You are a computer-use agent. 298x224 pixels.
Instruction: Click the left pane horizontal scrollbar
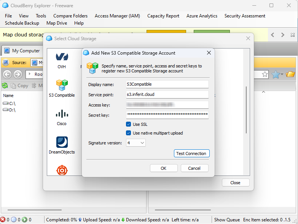[x=35, y=210]
